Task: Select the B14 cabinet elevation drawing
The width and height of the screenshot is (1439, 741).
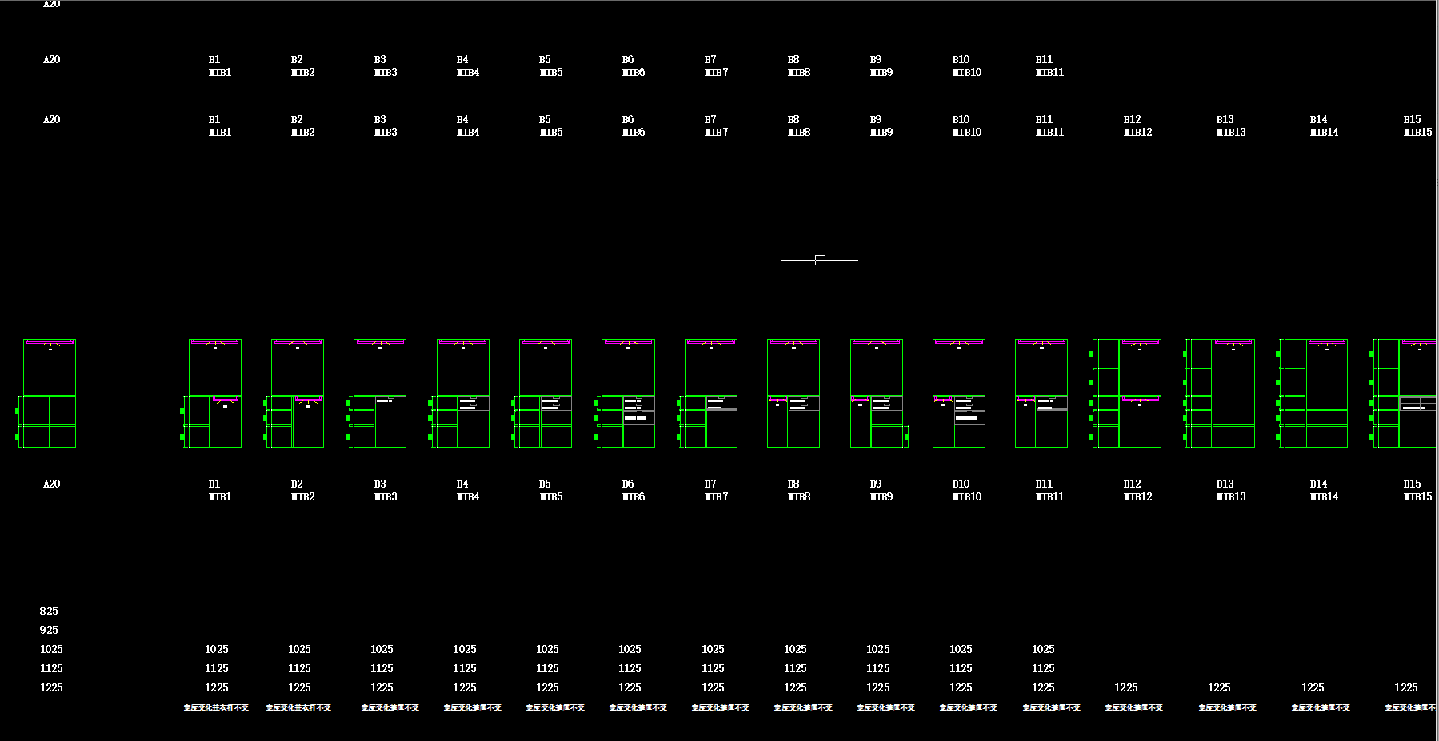Action: pyautogui.click(x=1313, y=393)
